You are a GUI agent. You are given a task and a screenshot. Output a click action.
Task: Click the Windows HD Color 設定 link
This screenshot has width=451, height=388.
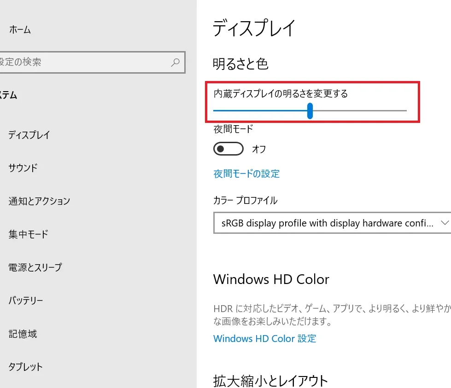point(265,338)
